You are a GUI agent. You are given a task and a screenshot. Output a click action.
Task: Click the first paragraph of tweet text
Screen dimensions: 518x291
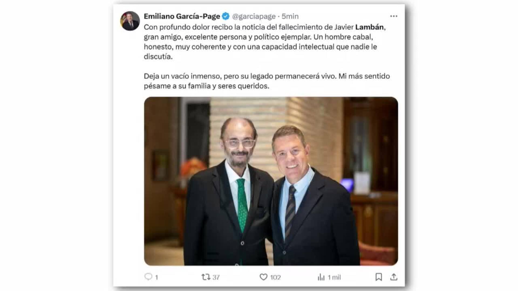pos(265,42)
